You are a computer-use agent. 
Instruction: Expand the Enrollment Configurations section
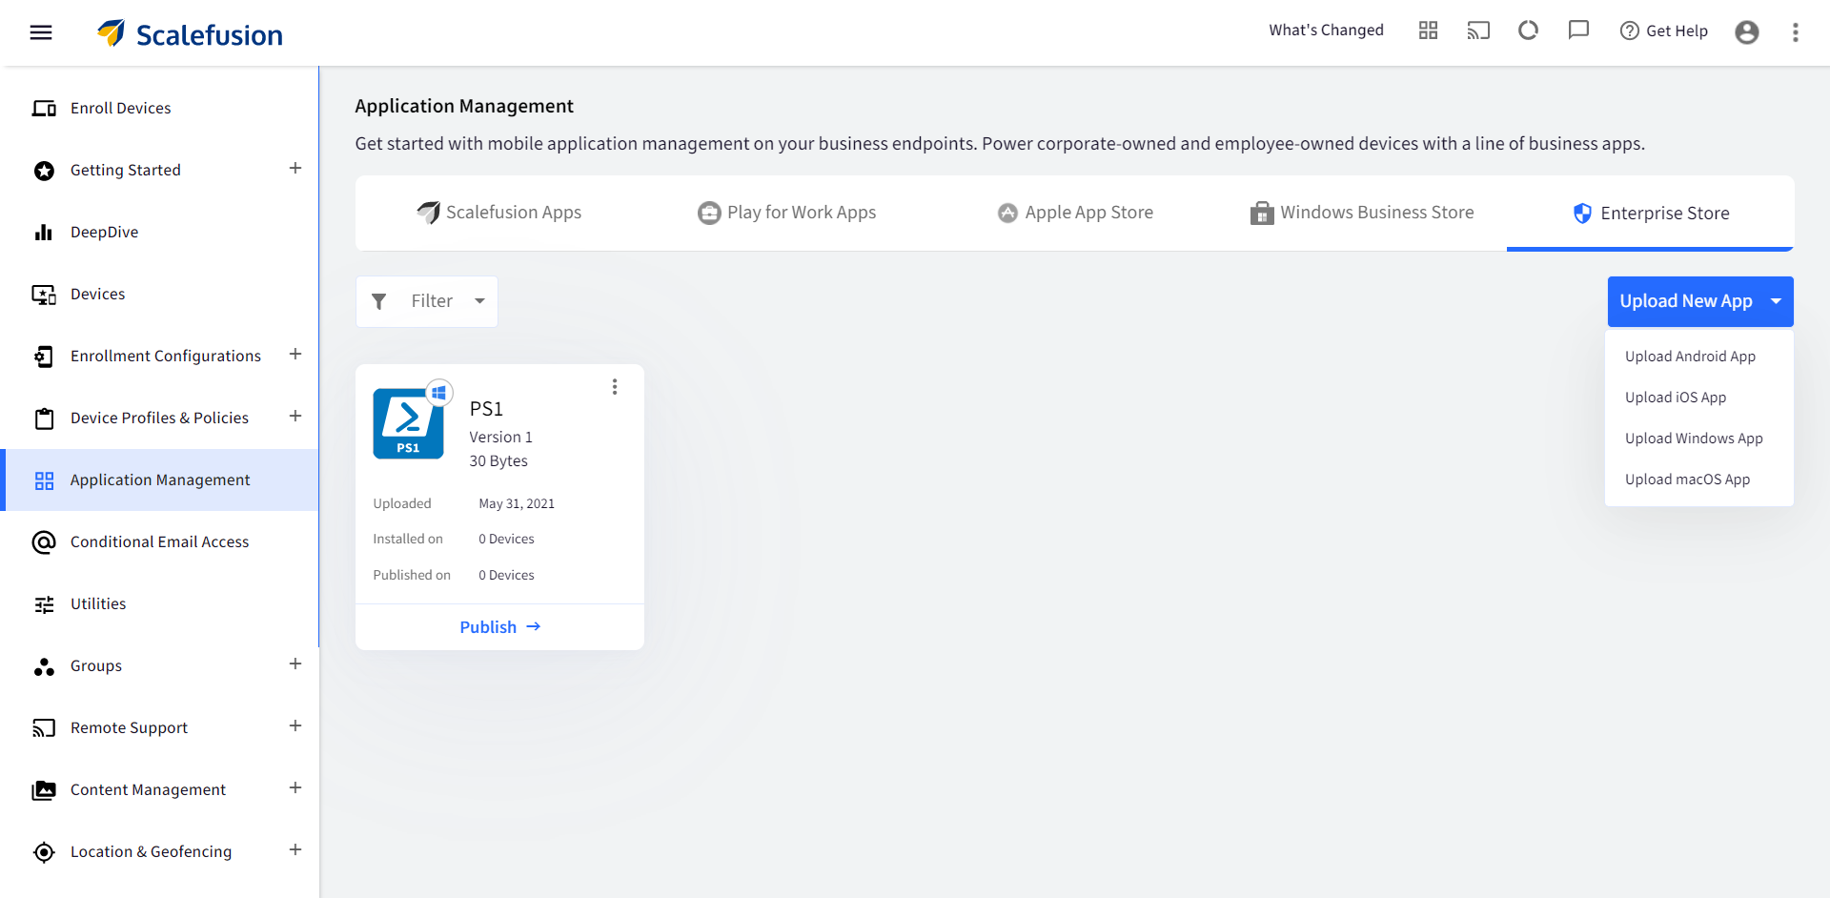pos(295,354)
